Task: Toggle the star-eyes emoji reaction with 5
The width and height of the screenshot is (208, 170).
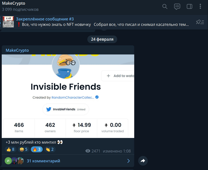Action: [23, 149]
